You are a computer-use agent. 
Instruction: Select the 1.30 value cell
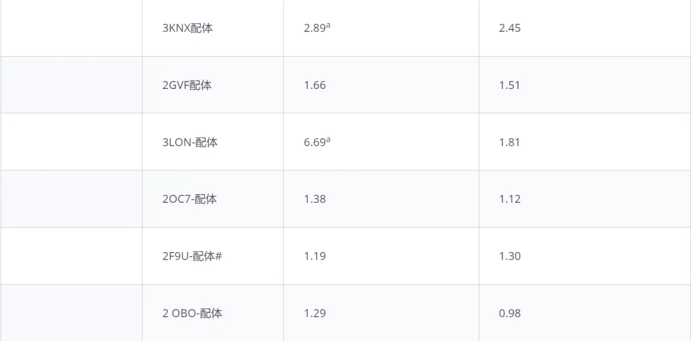[585, 256]
